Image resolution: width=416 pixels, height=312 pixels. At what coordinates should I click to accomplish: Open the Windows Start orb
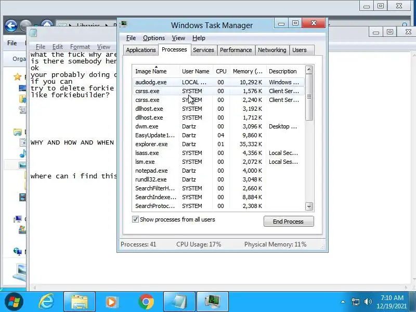coord(14,302)
